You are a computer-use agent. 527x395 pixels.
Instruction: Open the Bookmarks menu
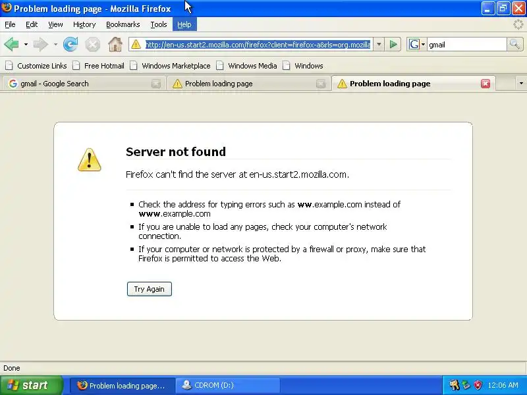pyautogui.click(x=123, y=24)
